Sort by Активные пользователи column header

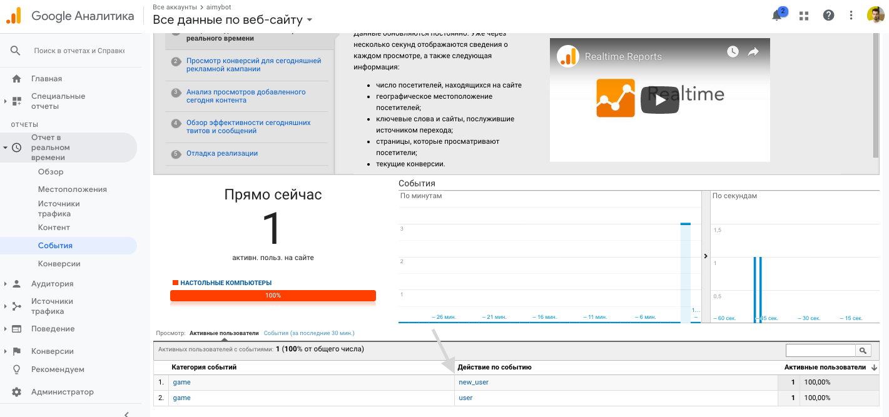click(825, 367)
